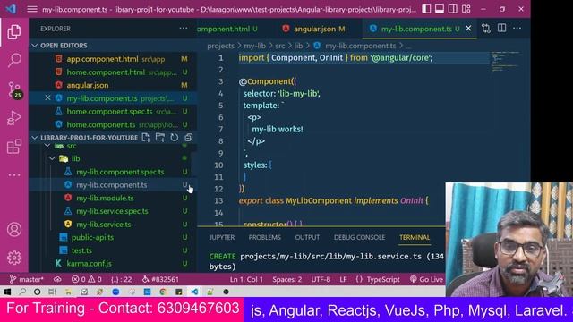Open home.component.ts in Open Editors

point(113,125)
